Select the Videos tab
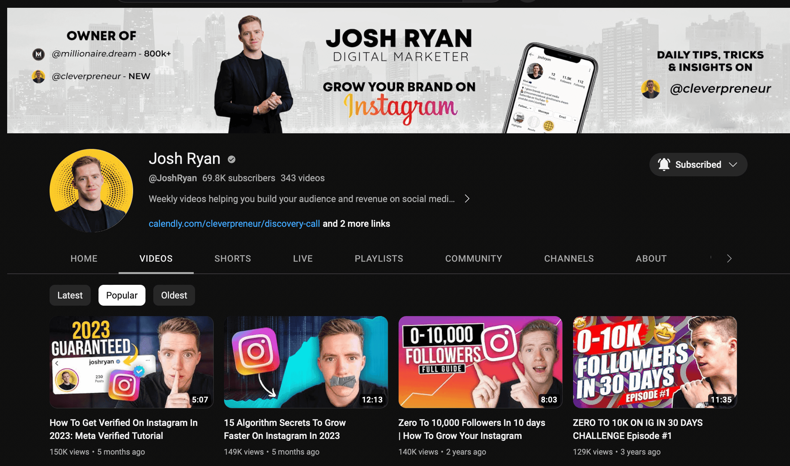 pyautogui.click(x=156, y=258)
